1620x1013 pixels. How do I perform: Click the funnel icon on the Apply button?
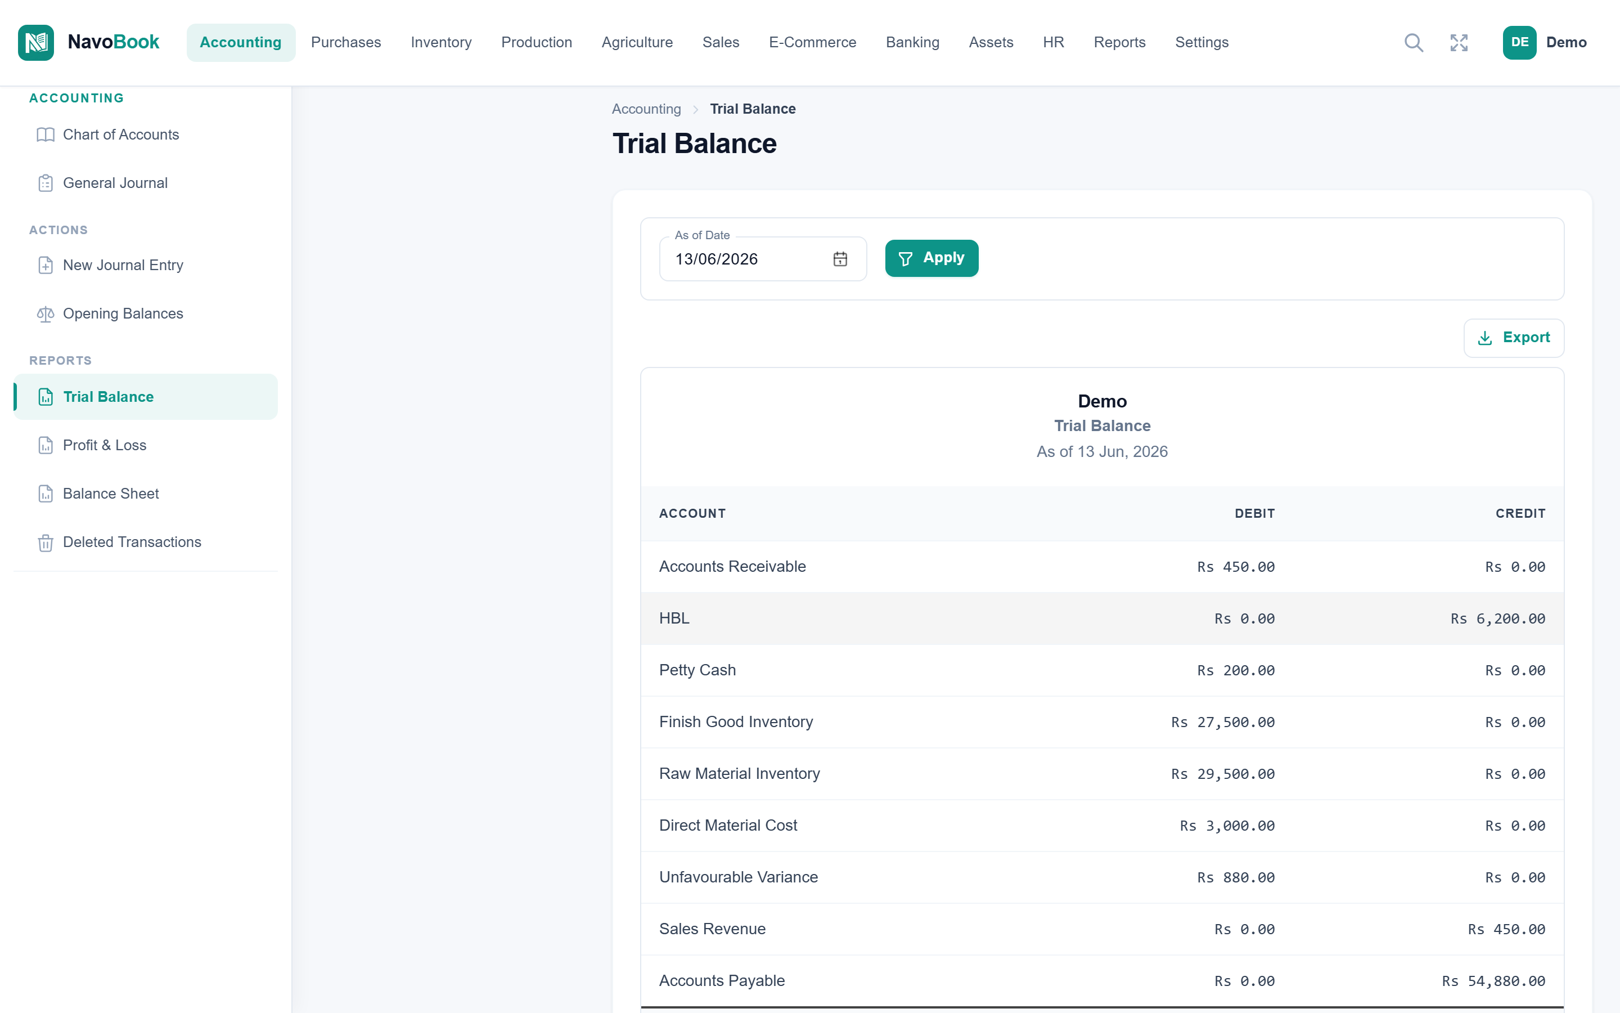(x=905, y=259)
